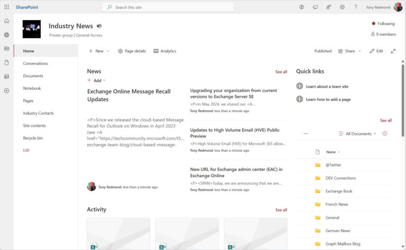
Task: Click the globe My sites icon in app bar
Action: point(6,35)
